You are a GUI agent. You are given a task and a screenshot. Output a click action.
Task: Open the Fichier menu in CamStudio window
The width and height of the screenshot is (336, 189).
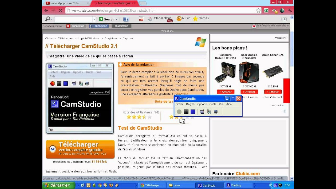[180, 104]
